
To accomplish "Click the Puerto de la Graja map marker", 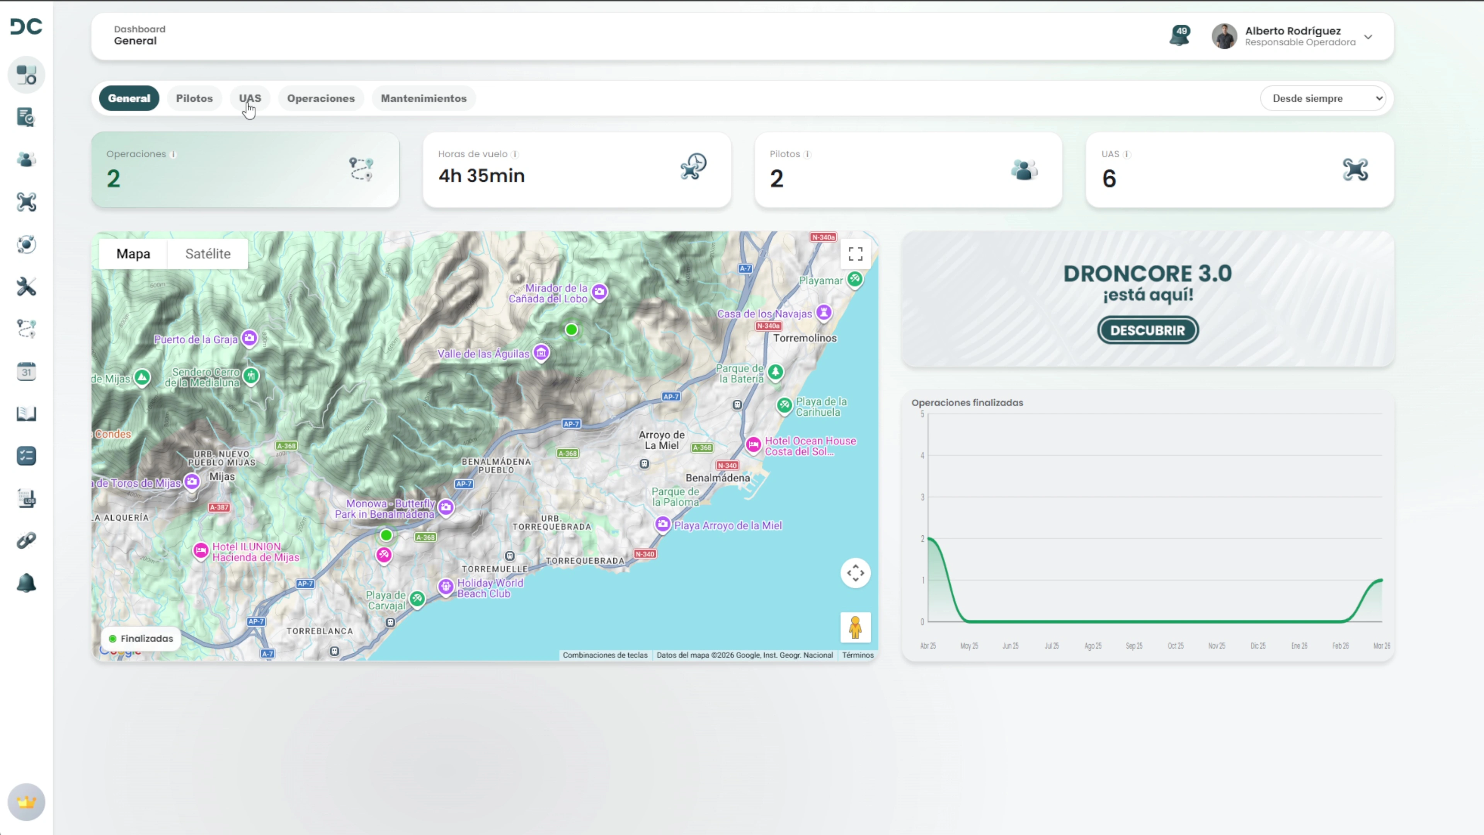I will [249, 338].
